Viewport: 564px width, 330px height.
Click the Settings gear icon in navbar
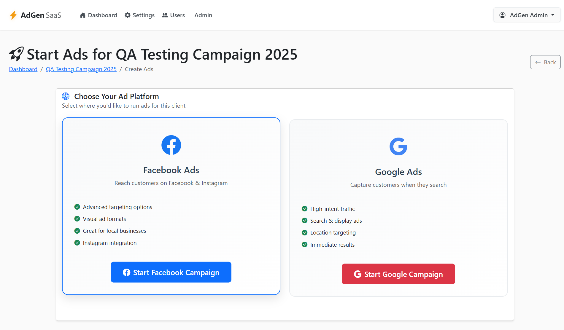pos(128,15)
